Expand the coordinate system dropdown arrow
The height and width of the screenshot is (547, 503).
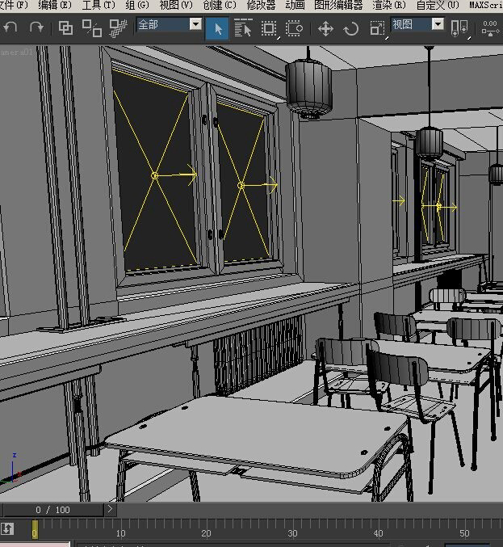tap(438, 24)
